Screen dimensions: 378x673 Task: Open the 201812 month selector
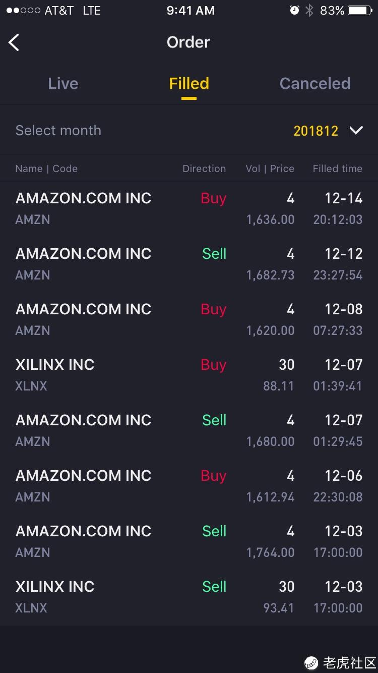click(316, 131)
